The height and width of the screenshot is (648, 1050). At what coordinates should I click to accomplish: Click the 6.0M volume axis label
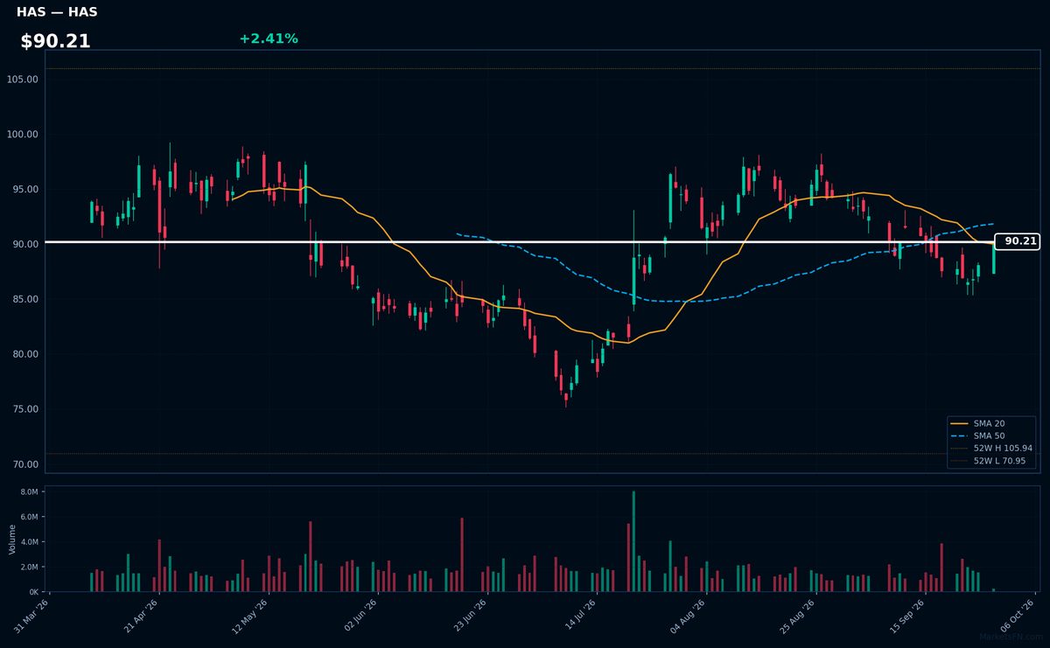[29, 518]
